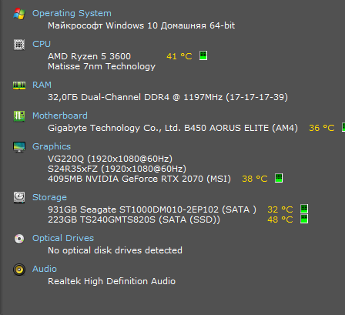345x315 pixels.
Task: Click the RTX 2070 temperature indicator icon
Action: tap(279, 178)
